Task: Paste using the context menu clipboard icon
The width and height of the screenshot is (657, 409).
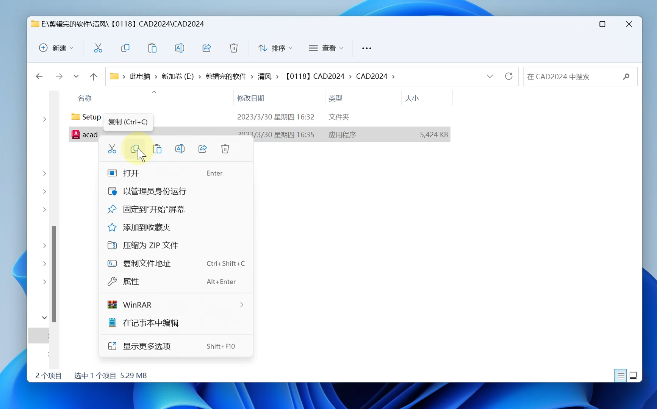Action: coord(157,149)
